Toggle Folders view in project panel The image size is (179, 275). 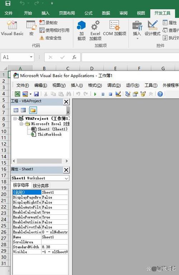pyautogui.click(x=33, y=110)
